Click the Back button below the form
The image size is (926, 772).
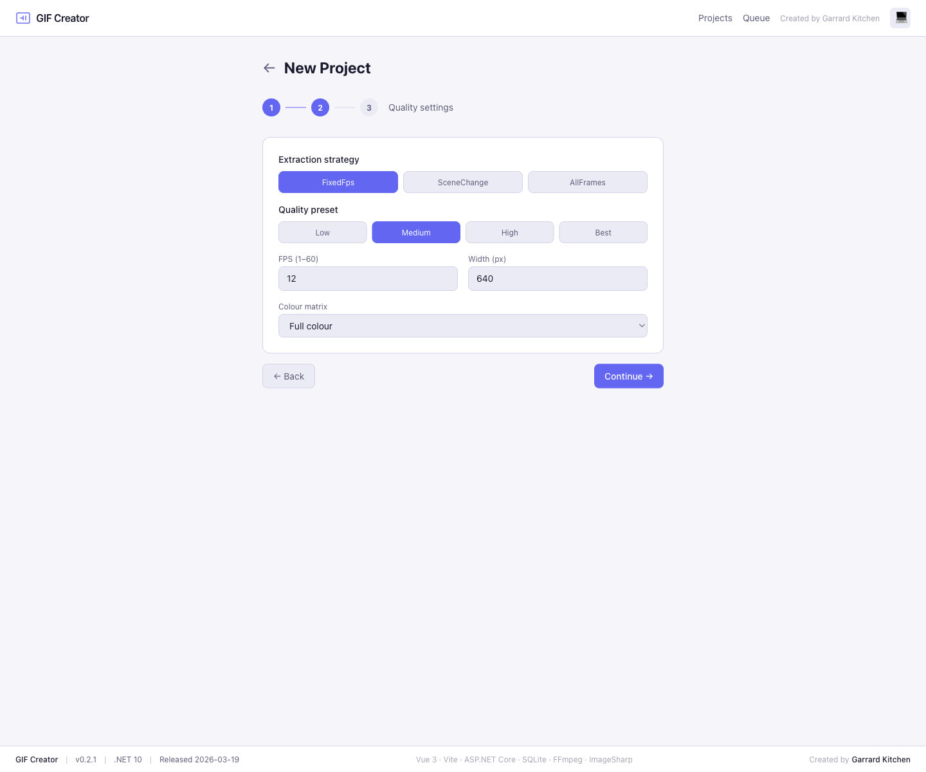click(289, 376)
